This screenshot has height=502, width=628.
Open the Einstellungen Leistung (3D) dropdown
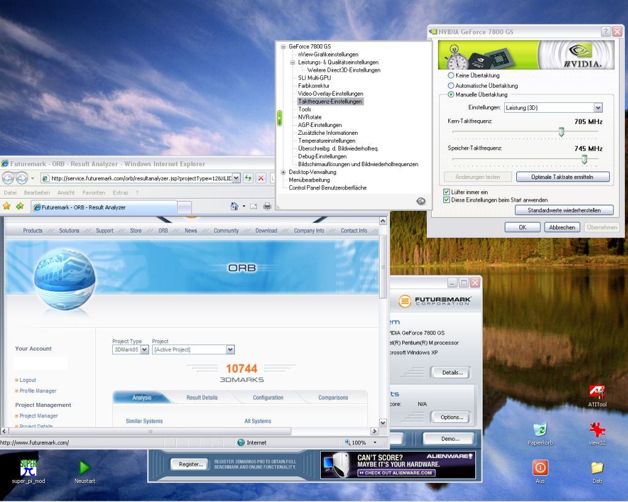tap(598, 107)
